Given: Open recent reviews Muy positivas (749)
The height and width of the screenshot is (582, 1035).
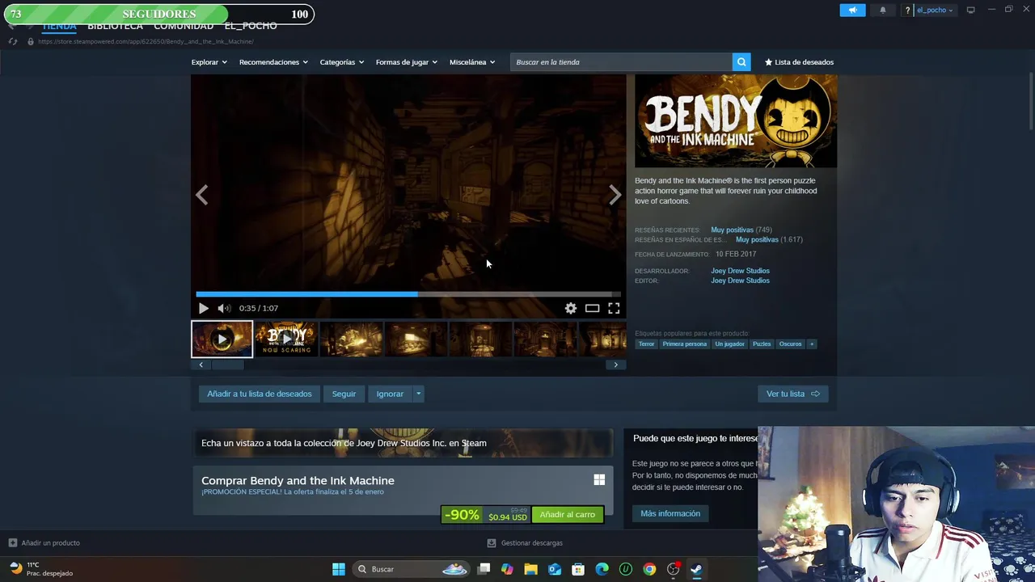Looking at the screenshot, I should pyautogui.click(x=741, y=230).
